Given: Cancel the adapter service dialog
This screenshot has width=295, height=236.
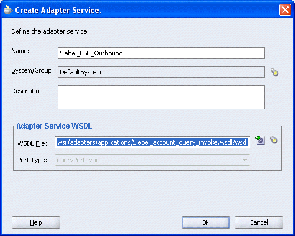Looking at the screenshot, I should pos(259,222).
